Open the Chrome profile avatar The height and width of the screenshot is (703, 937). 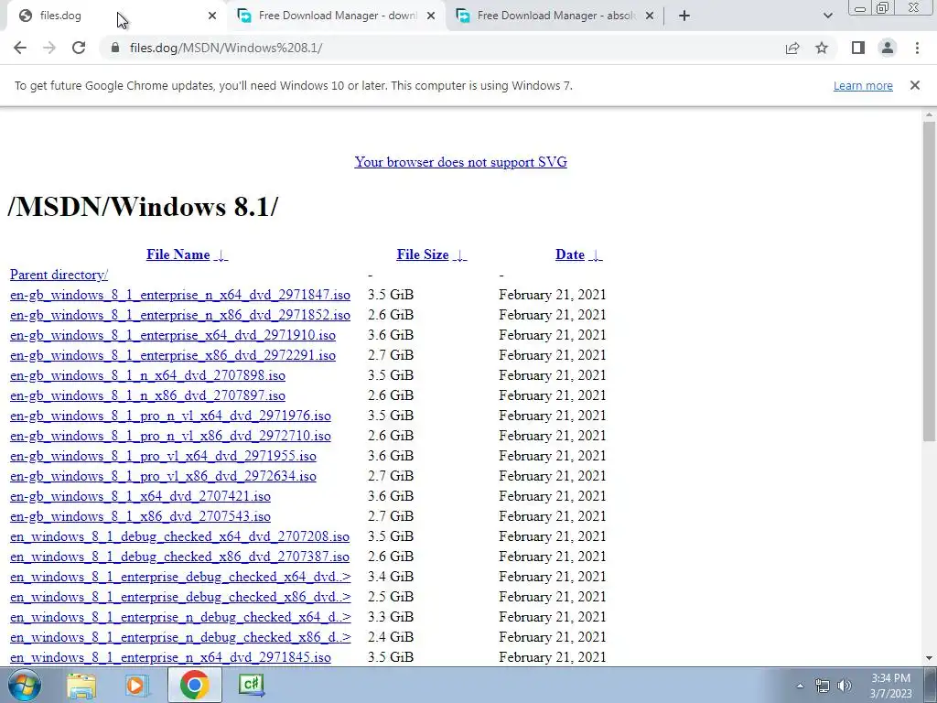(x=888, y=48)
